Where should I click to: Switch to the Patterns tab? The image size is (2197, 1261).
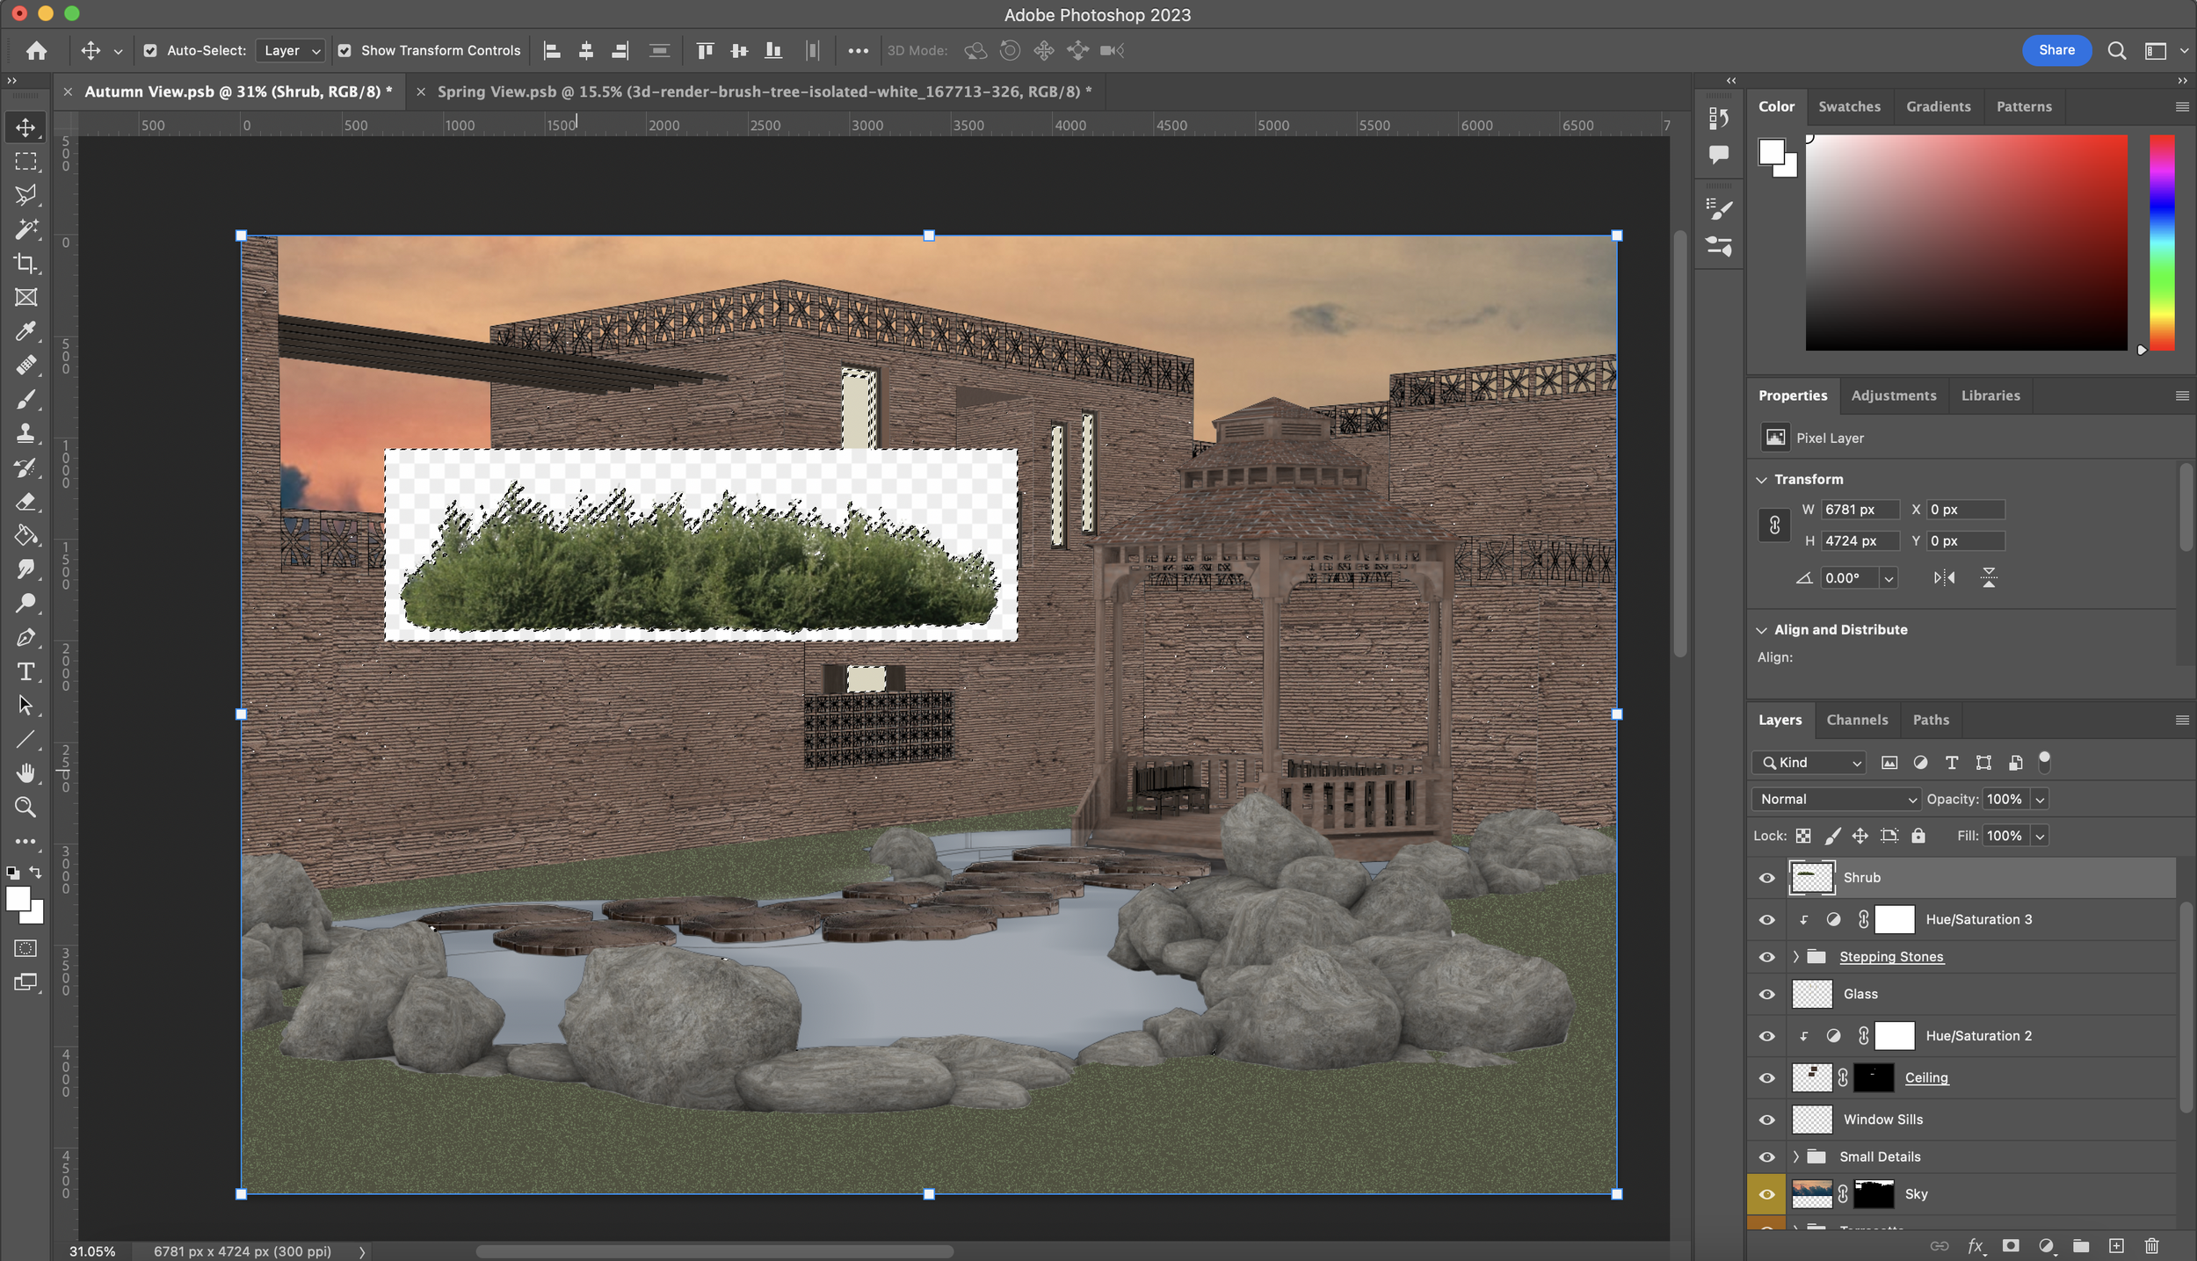point(2024,106)
